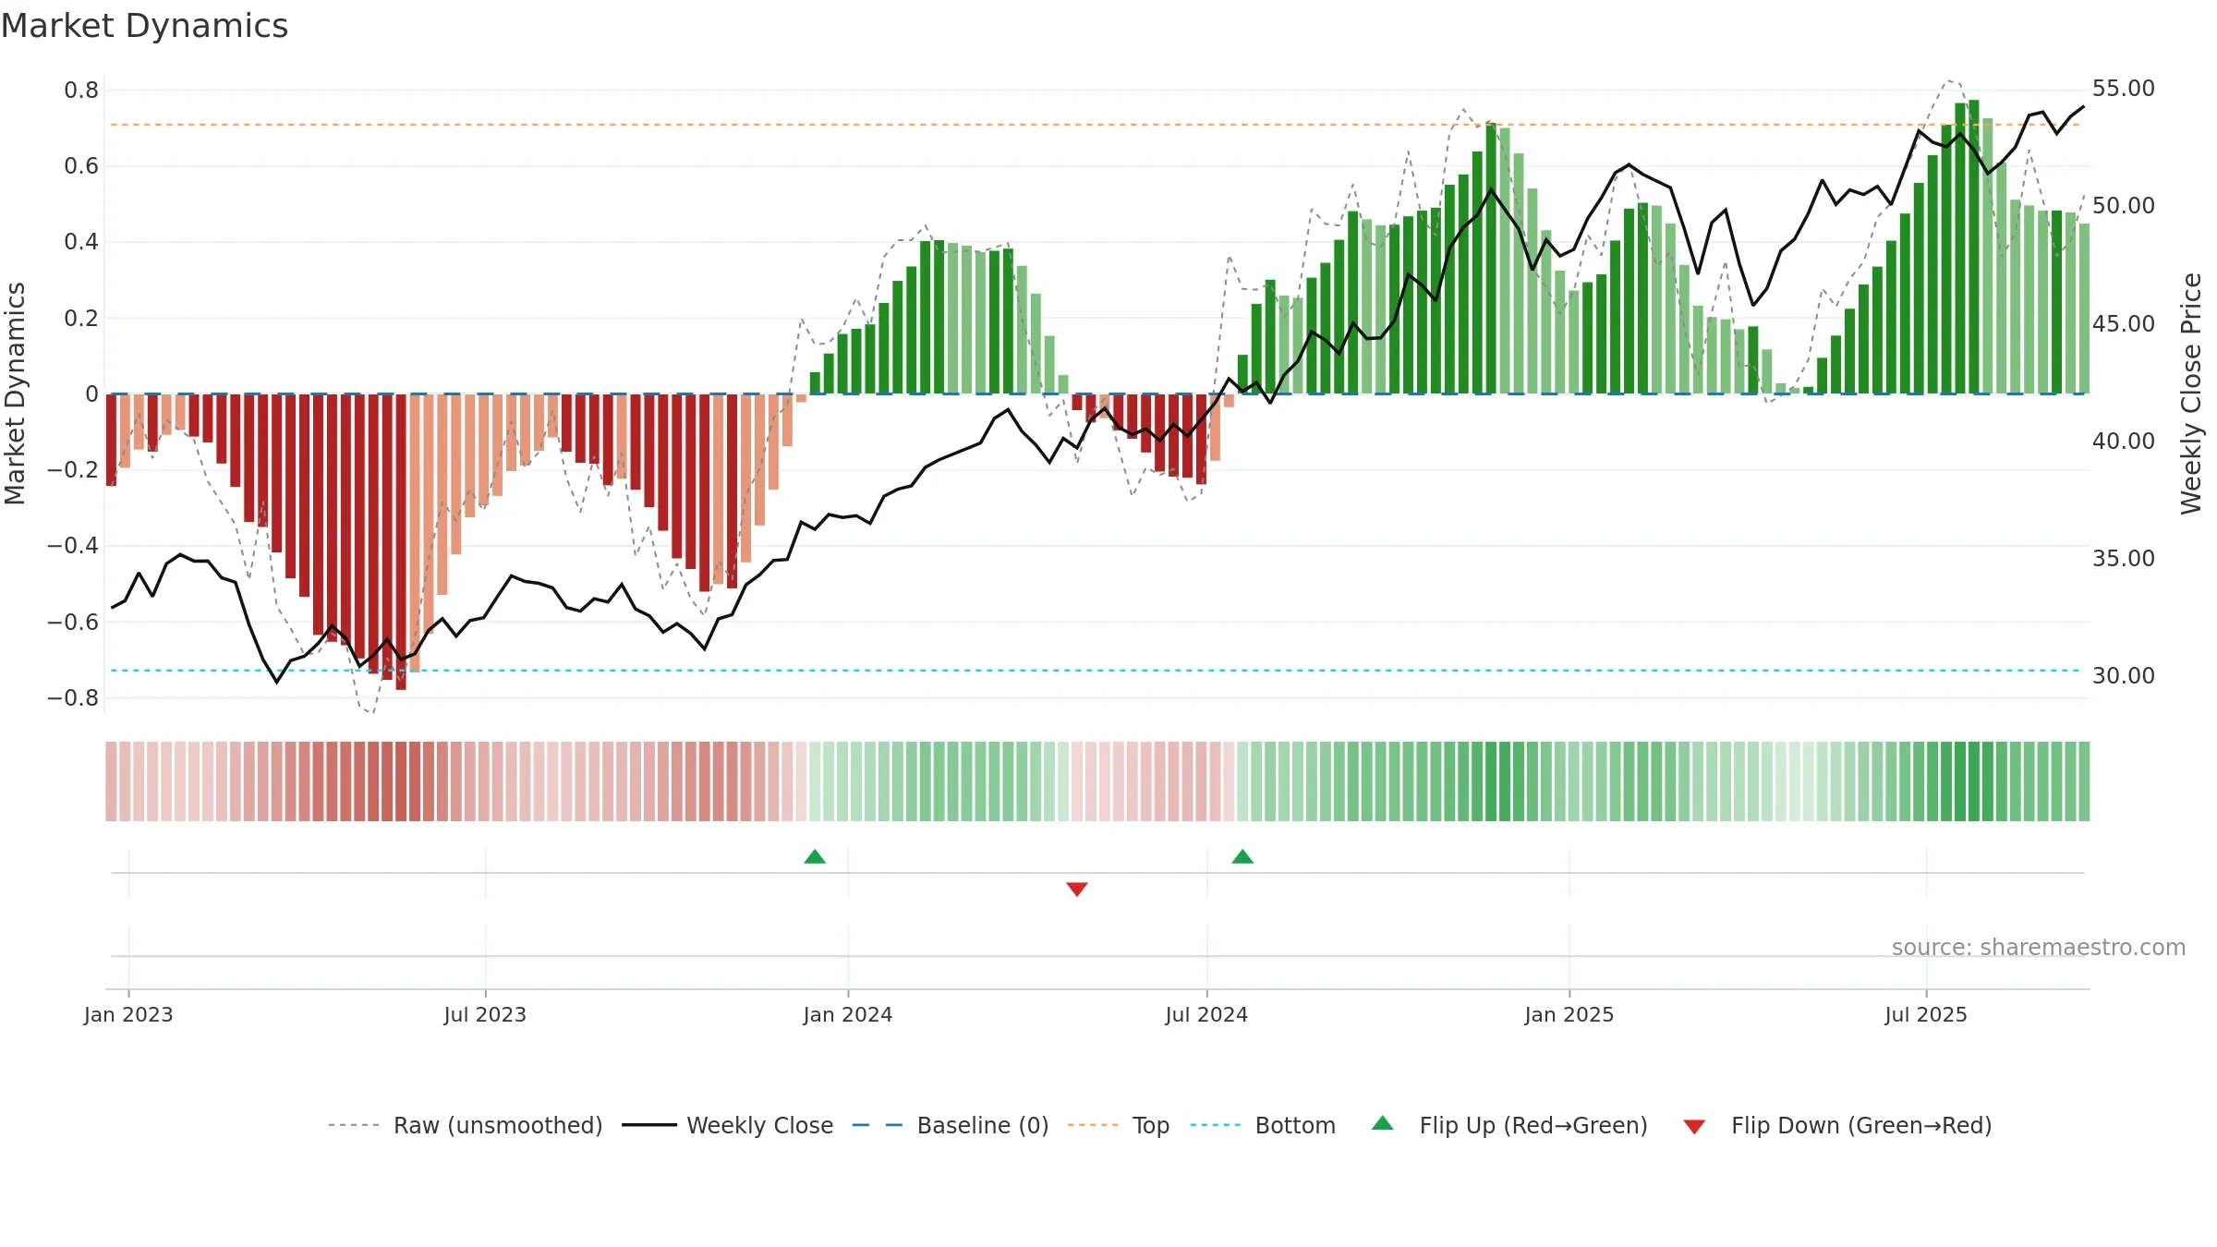Screen dimensions: 2217x1247
Task: Toggle the Bottom legend entry
Action: (x=1263, y=1125)
